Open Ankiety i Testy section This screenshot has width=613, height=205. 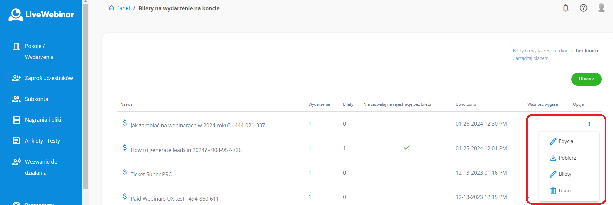point(42,141)
